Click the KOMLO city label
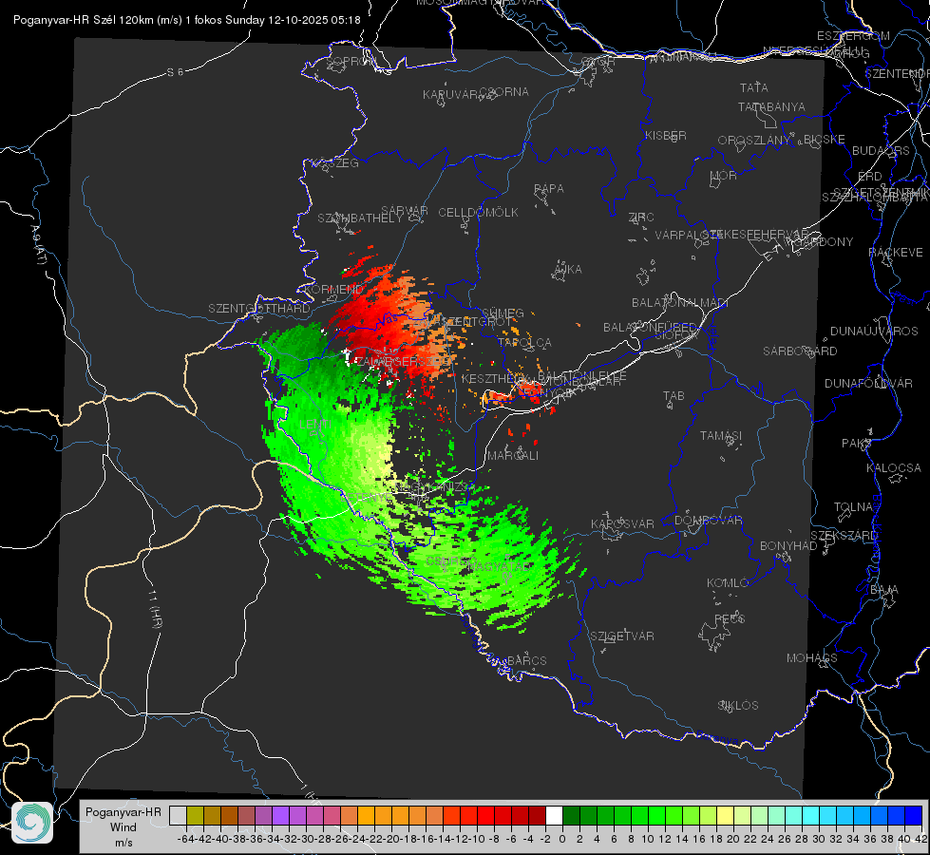The width and height of the screenshot is (930, 855). 728,583
